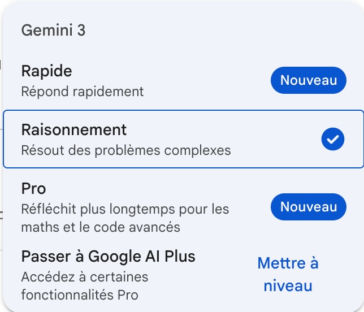Click 'Réfléchit plus longtemps pour les' text line
Screen dimensions: 364x312
(125, 210)
